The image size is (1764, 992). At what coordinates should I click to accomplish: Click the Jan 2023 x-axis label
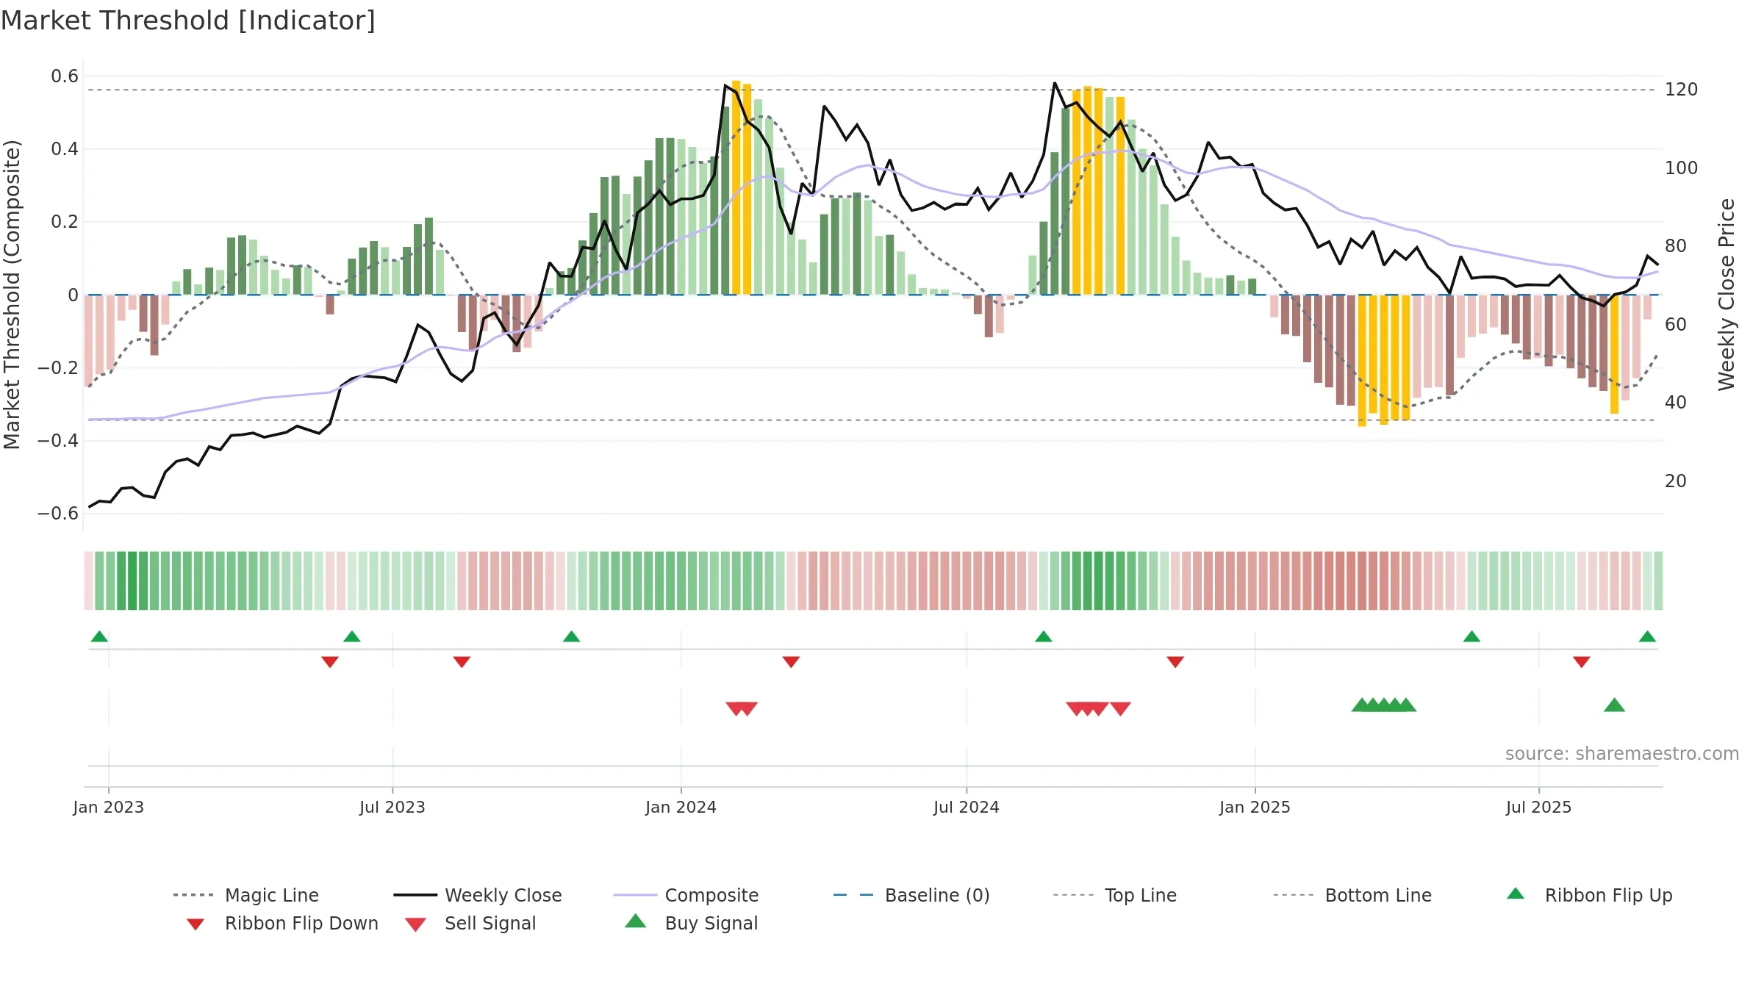click(109, 807)
